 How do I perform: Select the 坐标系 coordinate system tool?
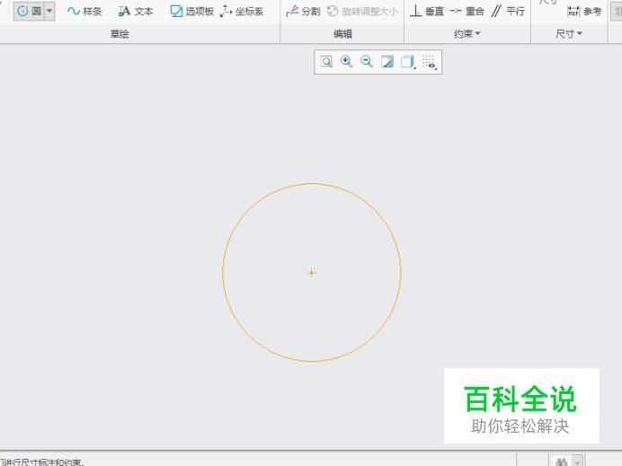coord(242,11)
